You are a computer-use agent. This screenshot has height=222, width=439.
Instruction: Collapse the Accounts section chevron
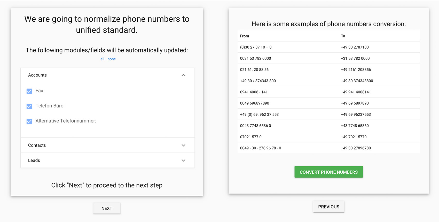[183, 75]
